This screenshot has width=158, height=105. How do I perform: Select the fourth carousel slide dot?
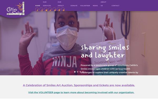click(83, 72)
